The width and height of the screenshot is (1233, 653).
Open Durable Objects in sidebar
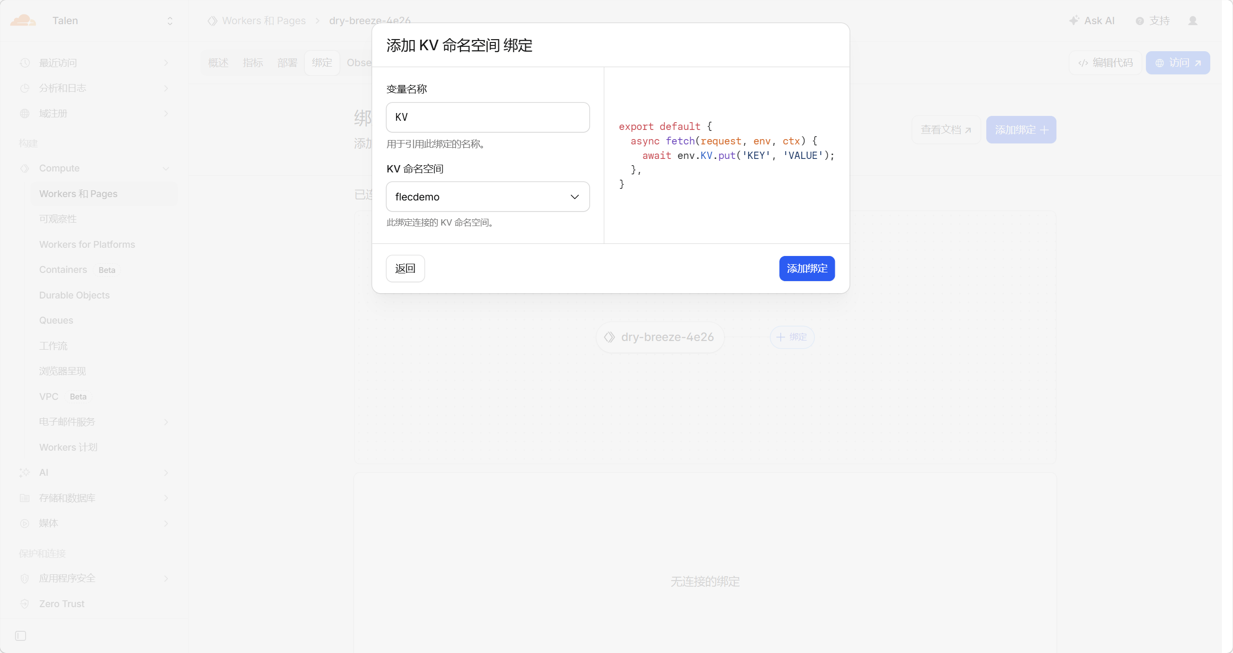[74, 295]
